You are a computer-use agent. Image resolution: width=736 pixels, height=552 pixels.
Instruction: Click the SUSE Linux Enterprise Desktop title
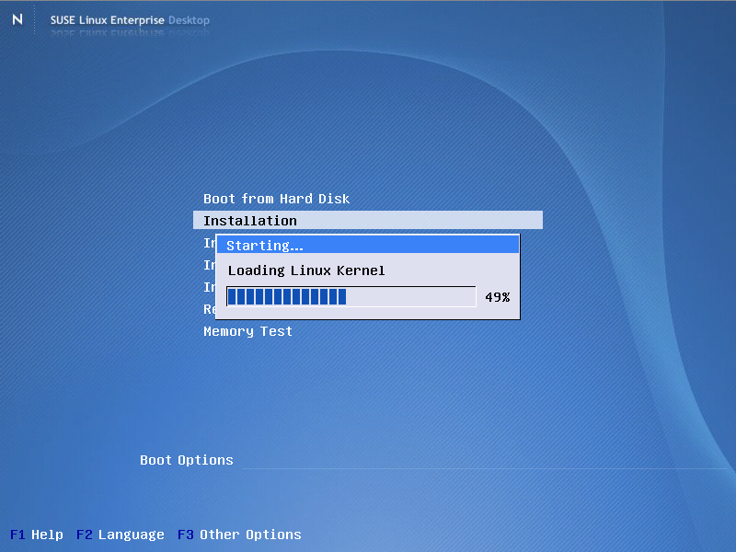point(130,20)
